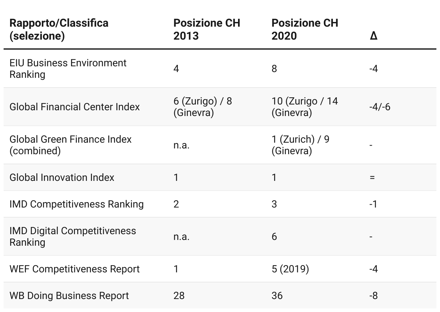The height and width of the screenshot is (312, 440).
Task: Click the "Posizione CH 2013" column header
Action: (207, 30)
